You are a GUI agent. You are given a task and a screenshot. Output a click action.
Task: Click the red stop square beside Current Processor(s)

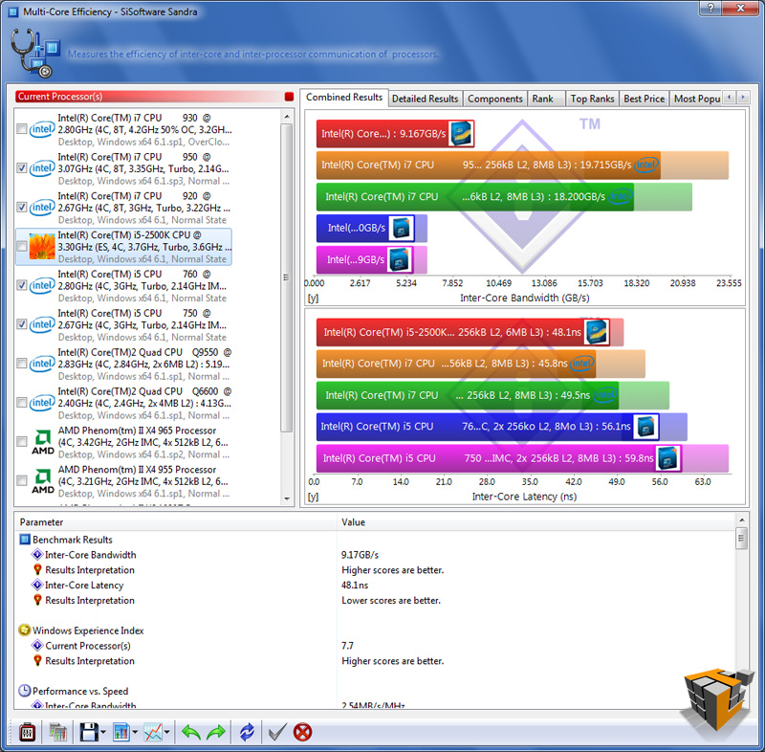coord(289,97)
